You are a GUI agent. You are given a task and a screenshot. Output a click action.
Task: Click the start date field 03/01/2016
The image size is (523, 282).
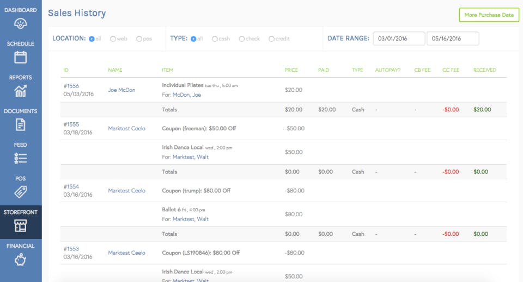(399, 39)
